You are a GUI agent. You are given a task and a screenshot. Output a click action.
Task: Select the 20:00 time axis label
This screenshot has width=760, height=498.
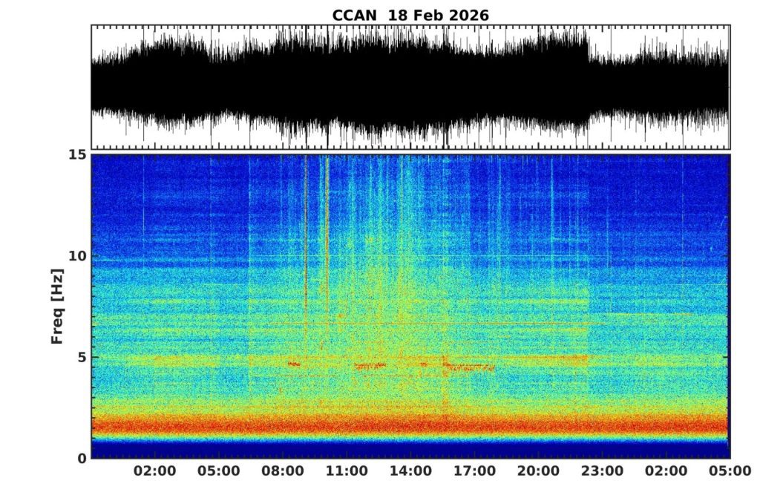click(x=538, y=471)
